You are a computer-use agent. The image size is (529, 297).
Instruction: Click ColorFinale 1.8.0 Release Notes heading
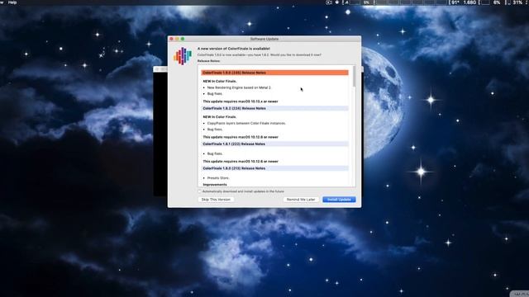(x=274, y=168)
